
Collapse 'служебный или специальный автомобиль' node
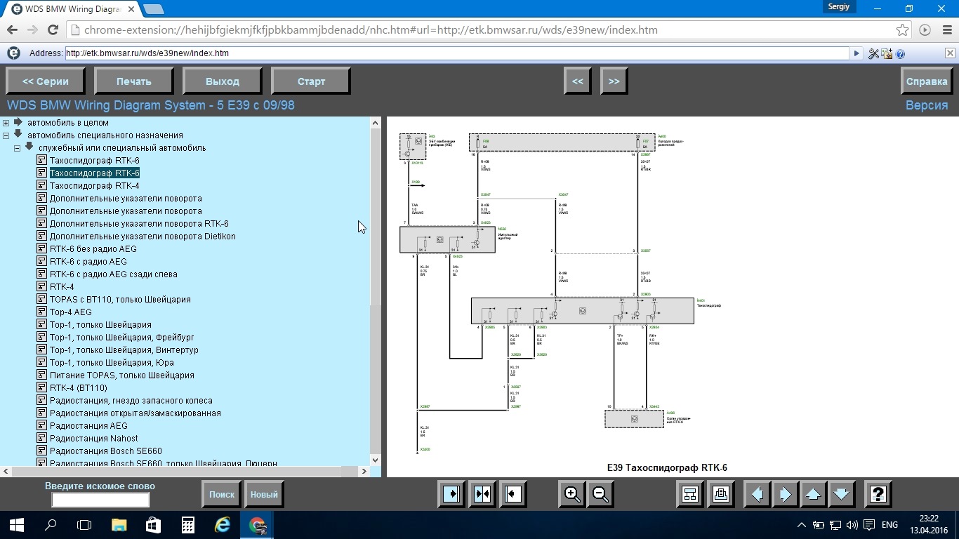click(18, 148)
